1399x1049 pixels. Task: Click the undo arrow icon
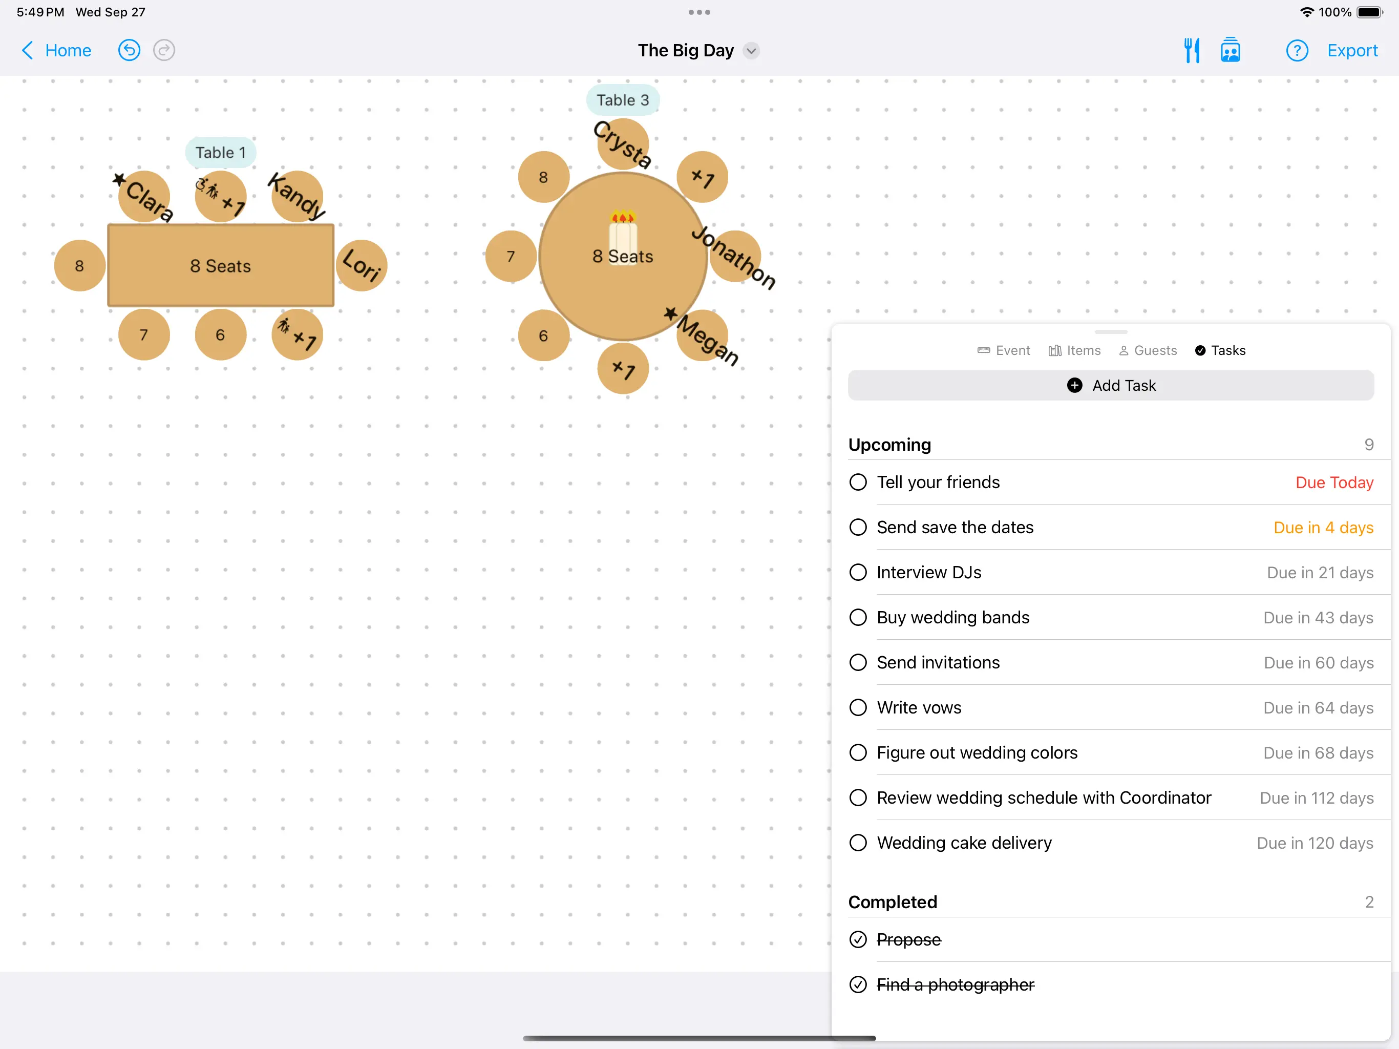(129, 51)
